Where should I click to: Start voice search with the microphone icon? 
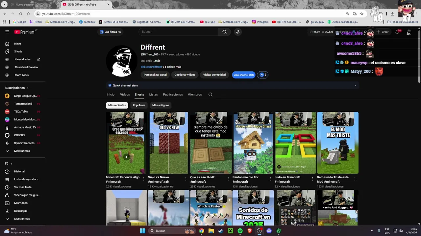pos(238,32)
